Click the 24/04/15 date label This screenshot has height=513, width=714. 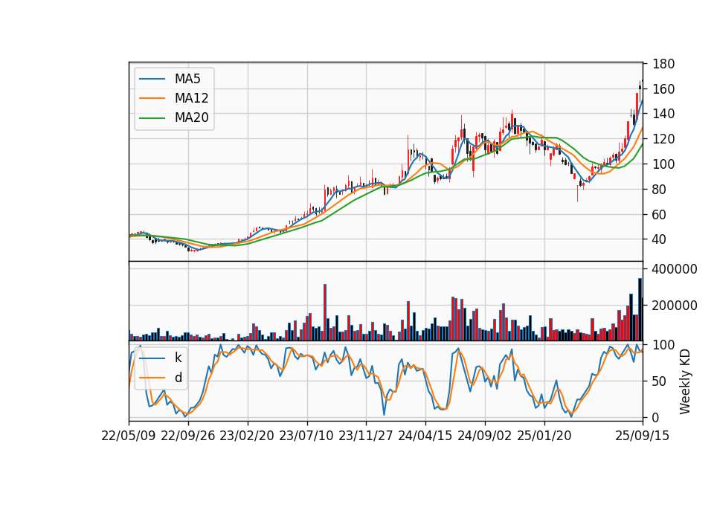tap(425, 436)
